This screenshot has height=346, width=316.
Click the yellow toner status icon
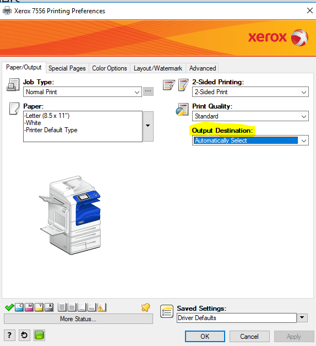(x=39, y=307)
